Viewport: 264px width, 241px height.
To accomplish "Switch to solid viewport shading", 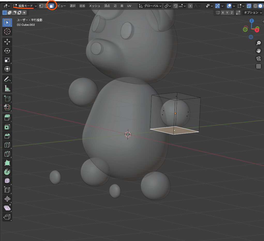I will pyautogui.click(x=260, y=6).
